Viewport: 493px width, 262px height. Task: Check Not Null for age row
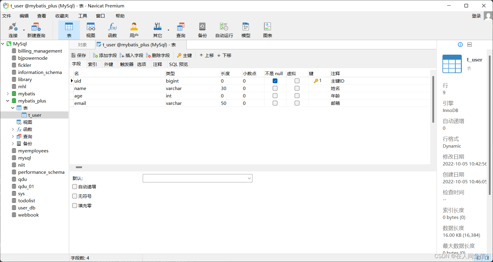coord(275,96)
